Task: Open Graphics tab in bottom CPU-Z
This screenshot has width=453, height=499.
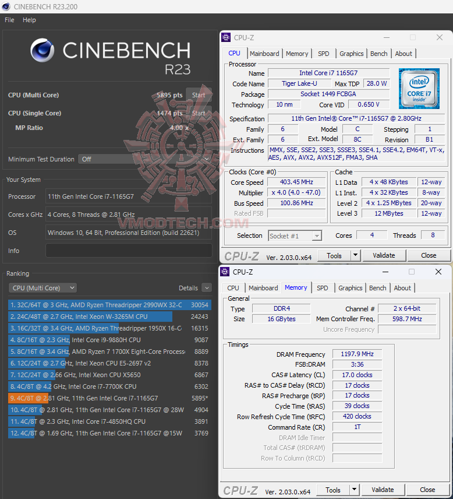Action: tap(351, 288)
